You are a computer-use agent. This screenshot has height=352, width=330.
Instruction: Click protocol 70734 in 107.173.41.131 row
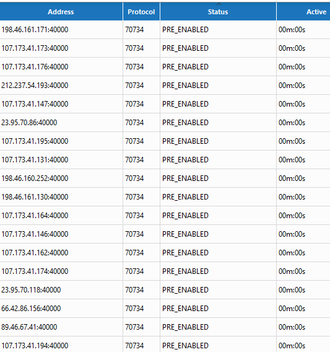[134, 160]
